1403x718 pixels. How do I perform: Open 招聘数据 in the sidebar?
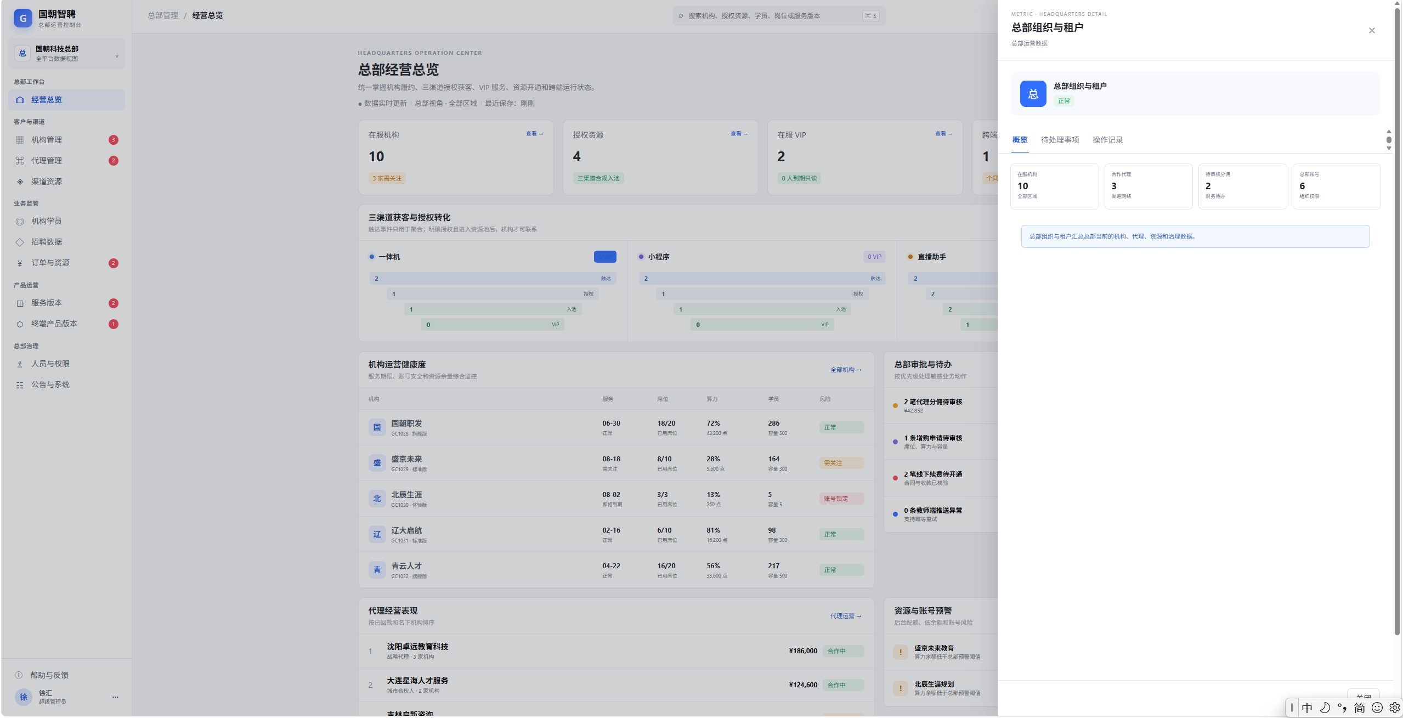pyautogui.click(x=67, y=242)
